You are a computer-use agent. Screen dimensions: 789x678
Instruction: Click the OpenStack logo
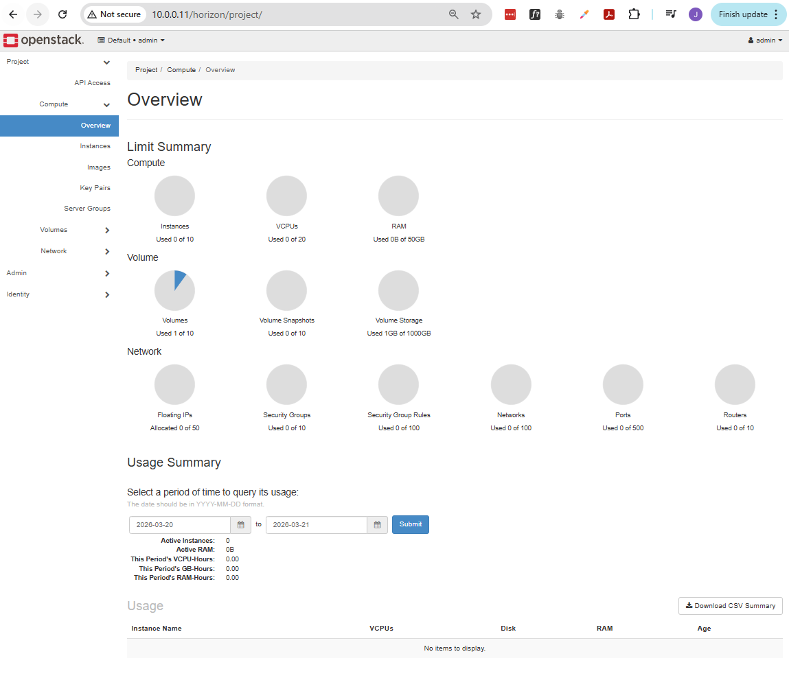(x=43, y=40)
